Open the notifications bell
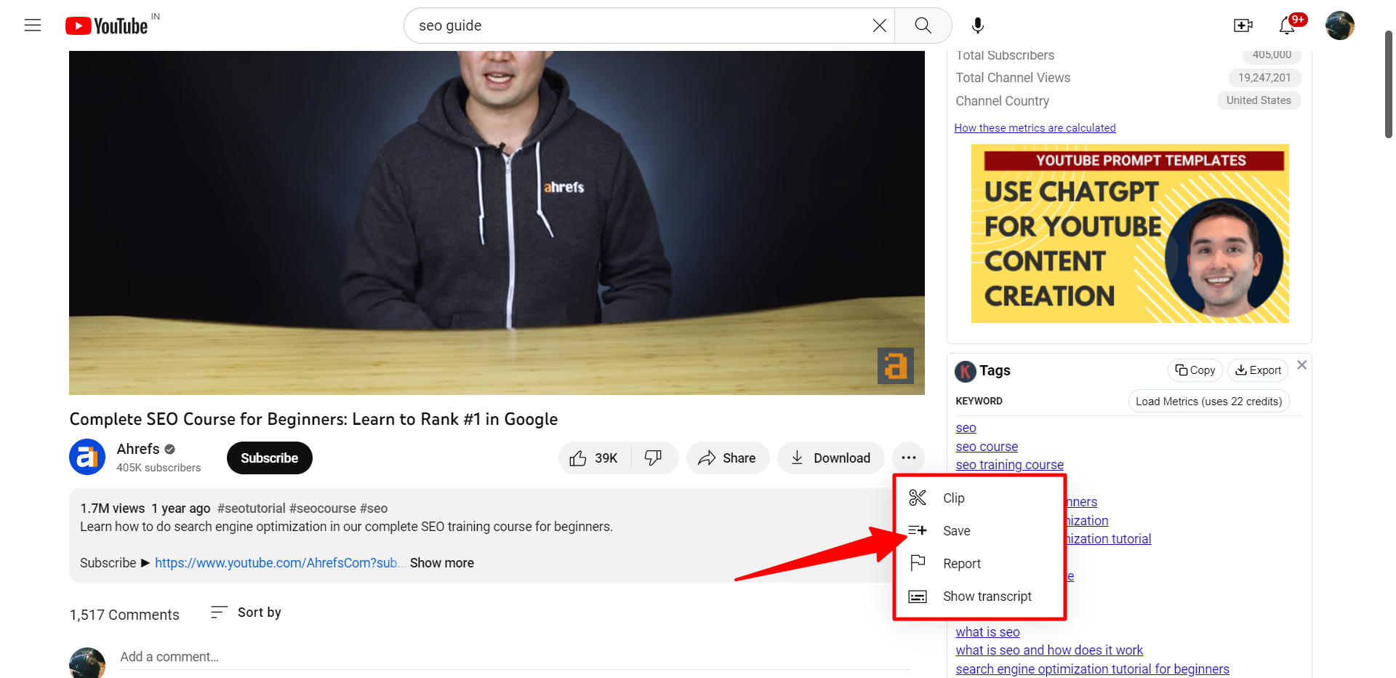The width and height of the screenshot is (1396, 678). [1287, 25]
